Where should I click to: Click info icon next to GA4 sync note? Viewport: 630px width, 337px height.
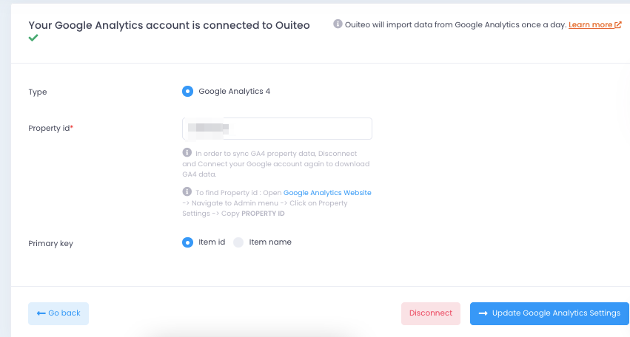pos(187,152)
